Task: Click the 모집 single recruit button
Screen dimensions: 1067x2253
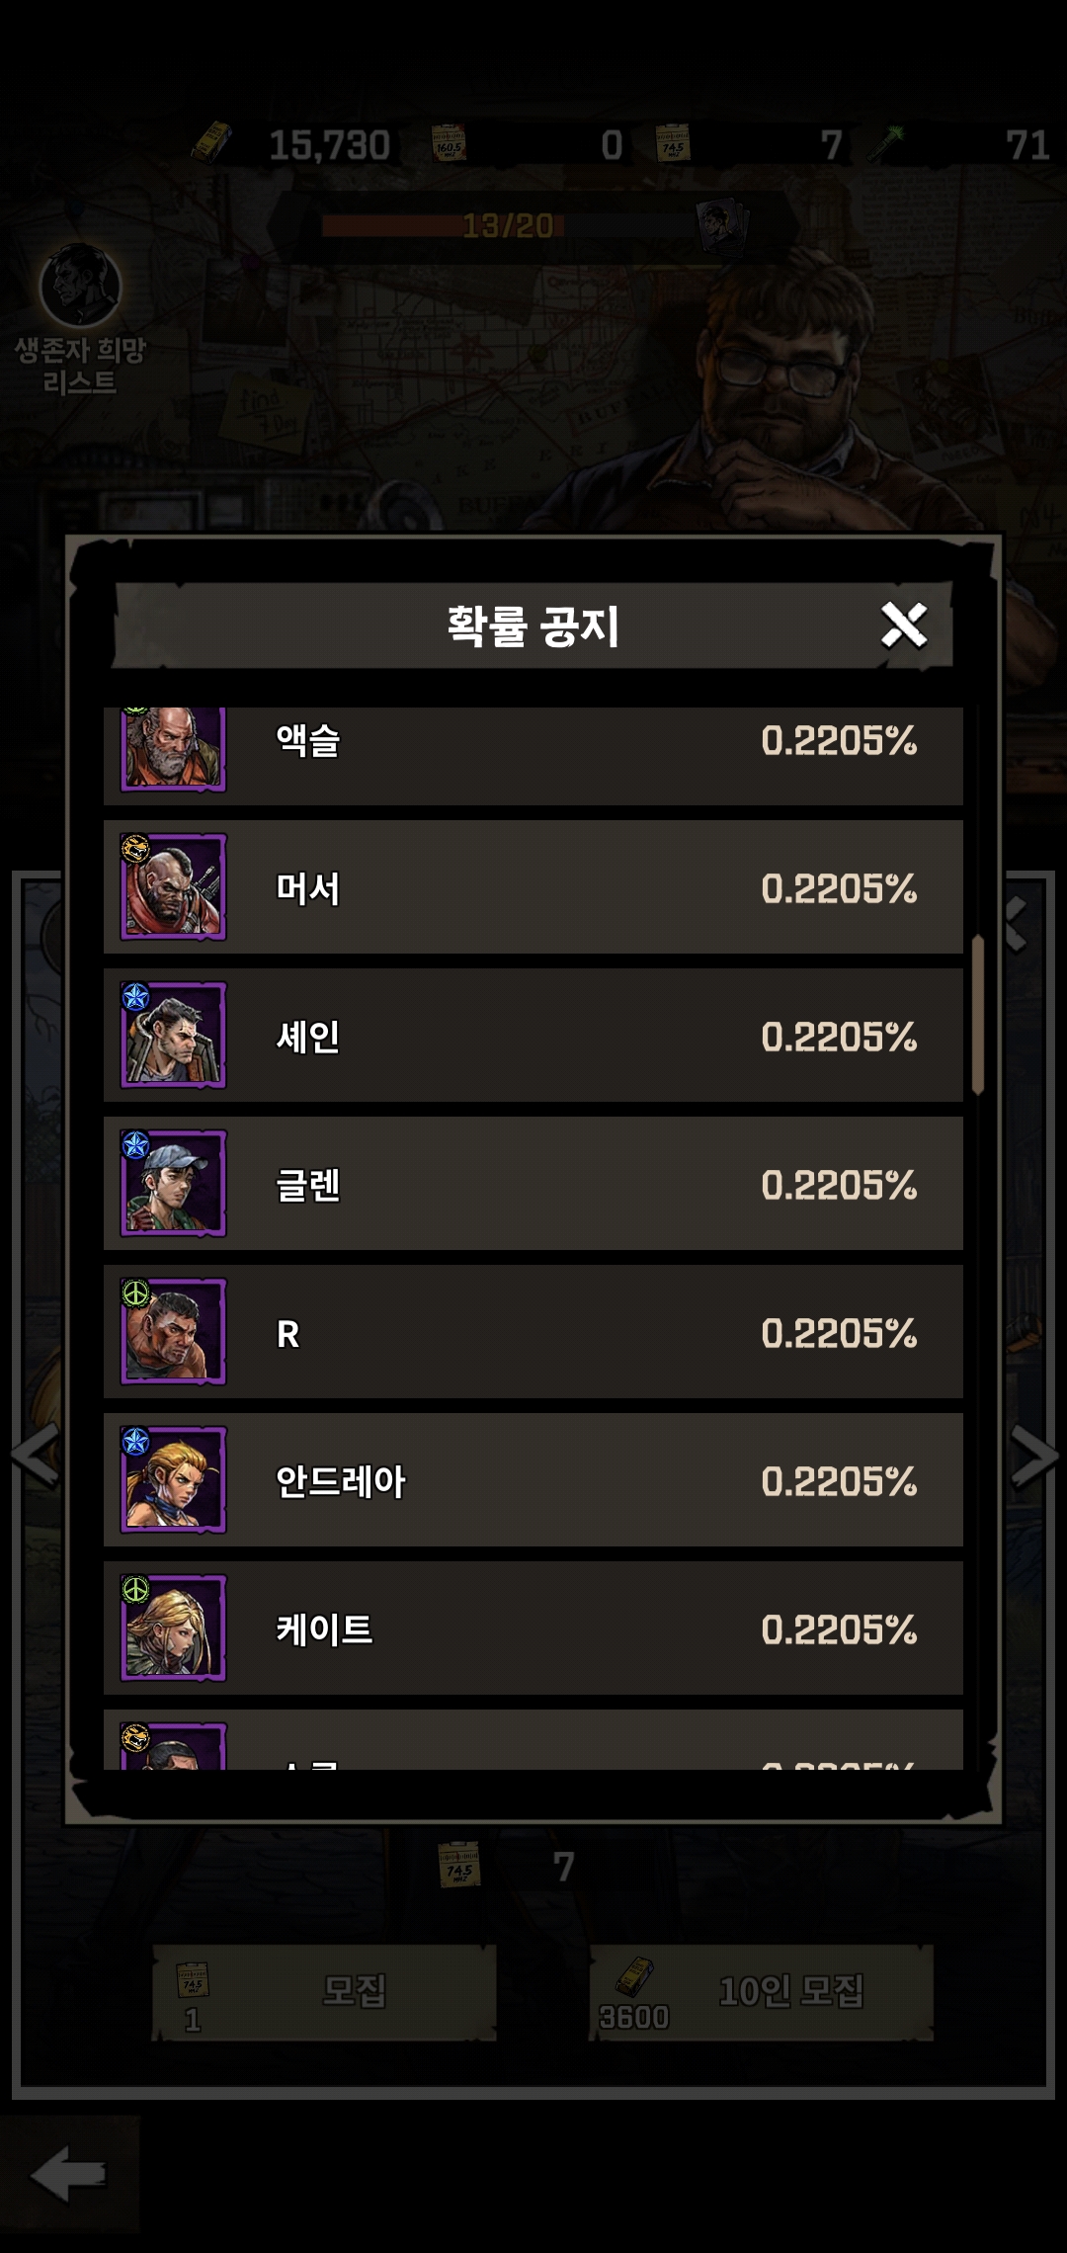Action: [324, 1992]
